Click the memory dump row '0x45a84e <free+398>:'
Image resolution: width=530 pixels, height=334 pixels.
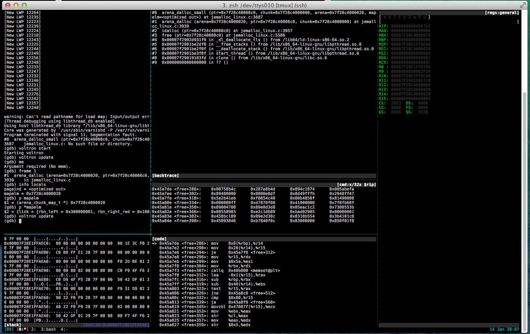pyautogui.click(x=253, y=221)
